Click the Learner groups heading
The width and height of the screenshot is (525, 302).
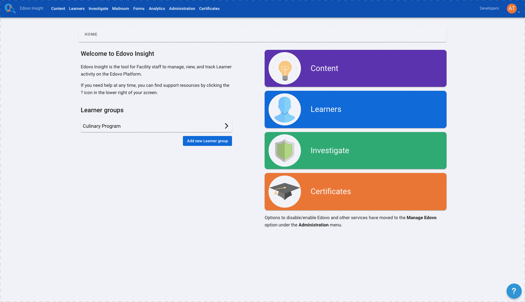click(x=102, y=110)
